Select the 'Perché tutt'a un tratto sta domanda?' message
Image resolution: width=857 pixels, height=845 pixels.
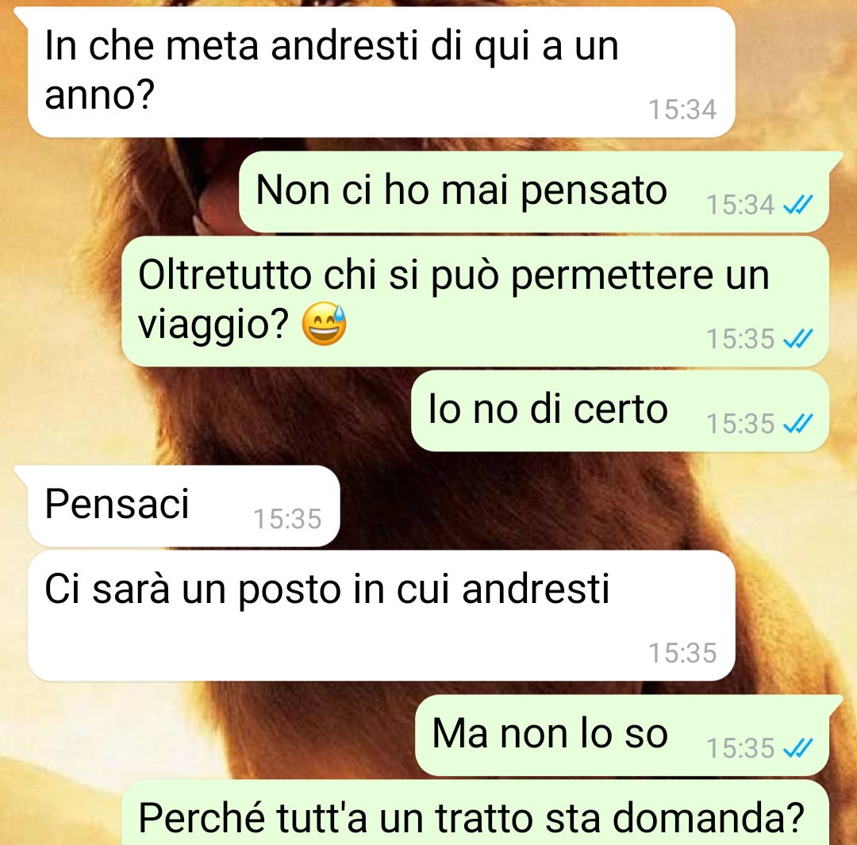point(475,812)
